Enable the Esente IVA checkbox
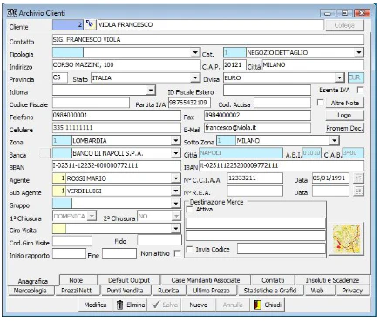Screen dimensions: 380x322 (360, 91)
